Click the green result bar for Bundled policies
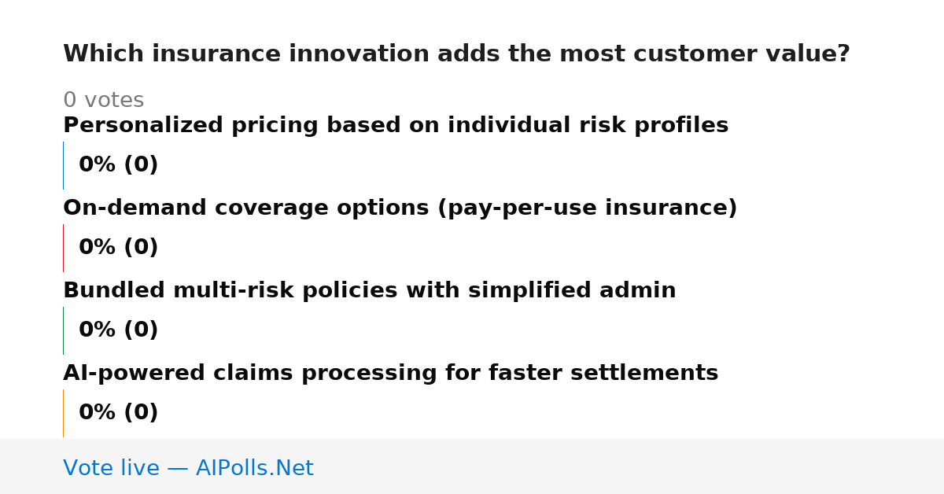The width and height of the screenshot is (944, 494). (63, 330)
